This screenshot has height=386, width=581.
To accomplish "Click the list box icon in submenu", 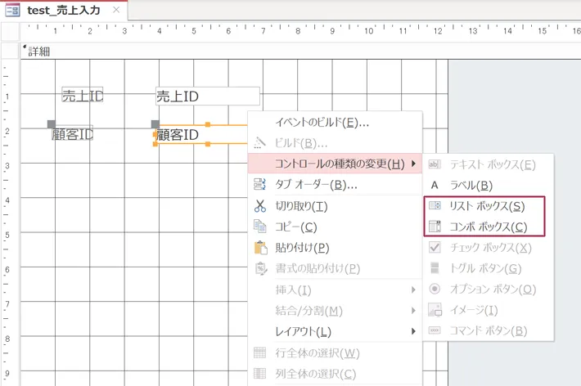I will (x=435, y=206).
